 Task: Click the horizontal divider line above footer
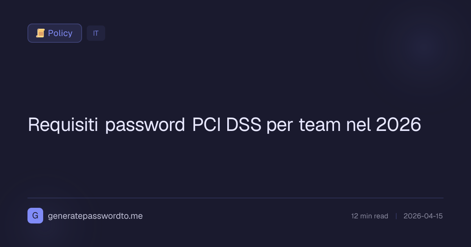[x=235, y=198]
